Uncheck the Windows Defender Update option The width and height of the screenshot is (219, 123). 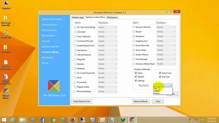[136, 77]
